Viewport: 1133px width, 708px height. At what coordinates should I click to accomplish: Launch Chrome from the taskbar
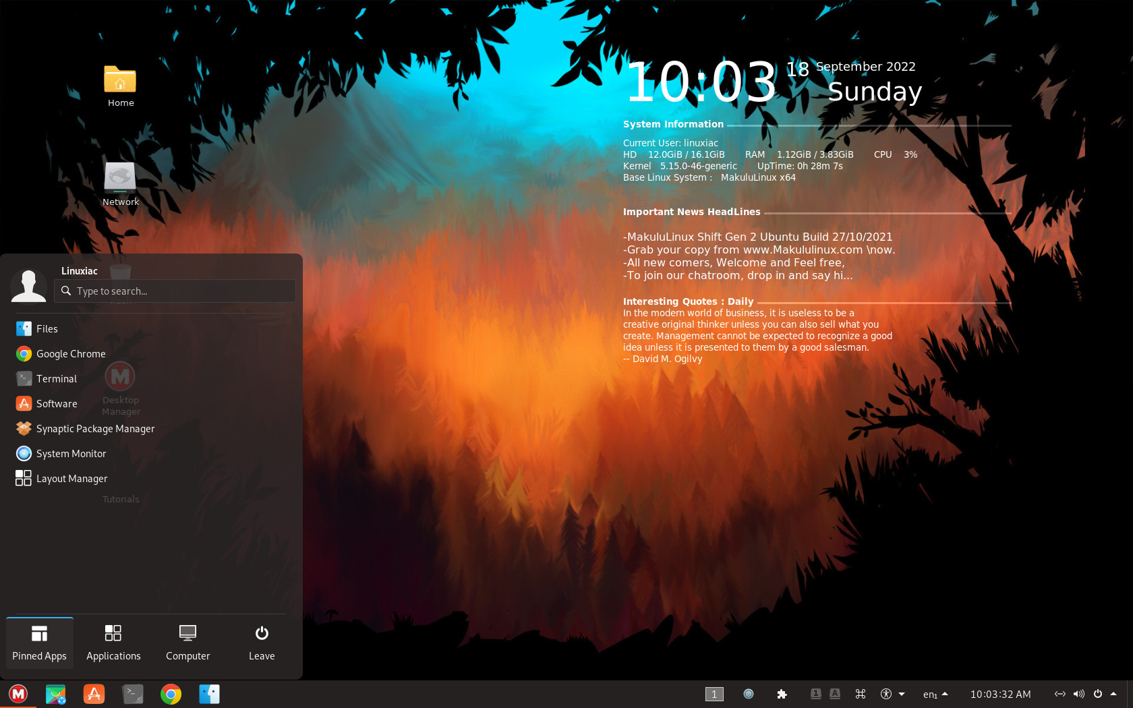click(171, 694)
